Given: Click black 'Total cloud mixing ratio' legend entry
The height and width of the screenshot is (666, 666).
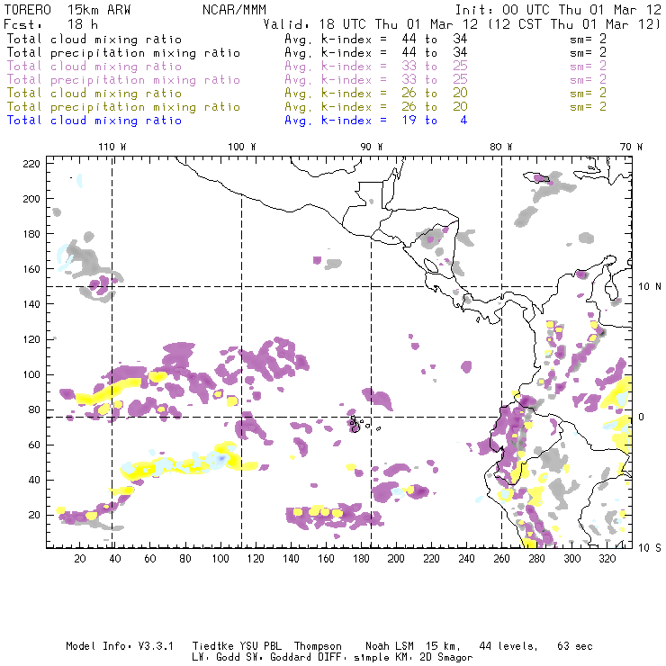Looking at the screenshot, I should 94,39.
